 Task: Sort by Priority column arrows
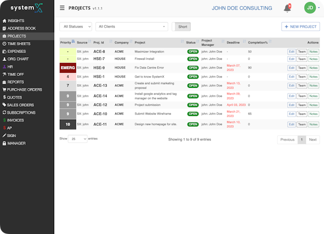click(x=73, y=42)
